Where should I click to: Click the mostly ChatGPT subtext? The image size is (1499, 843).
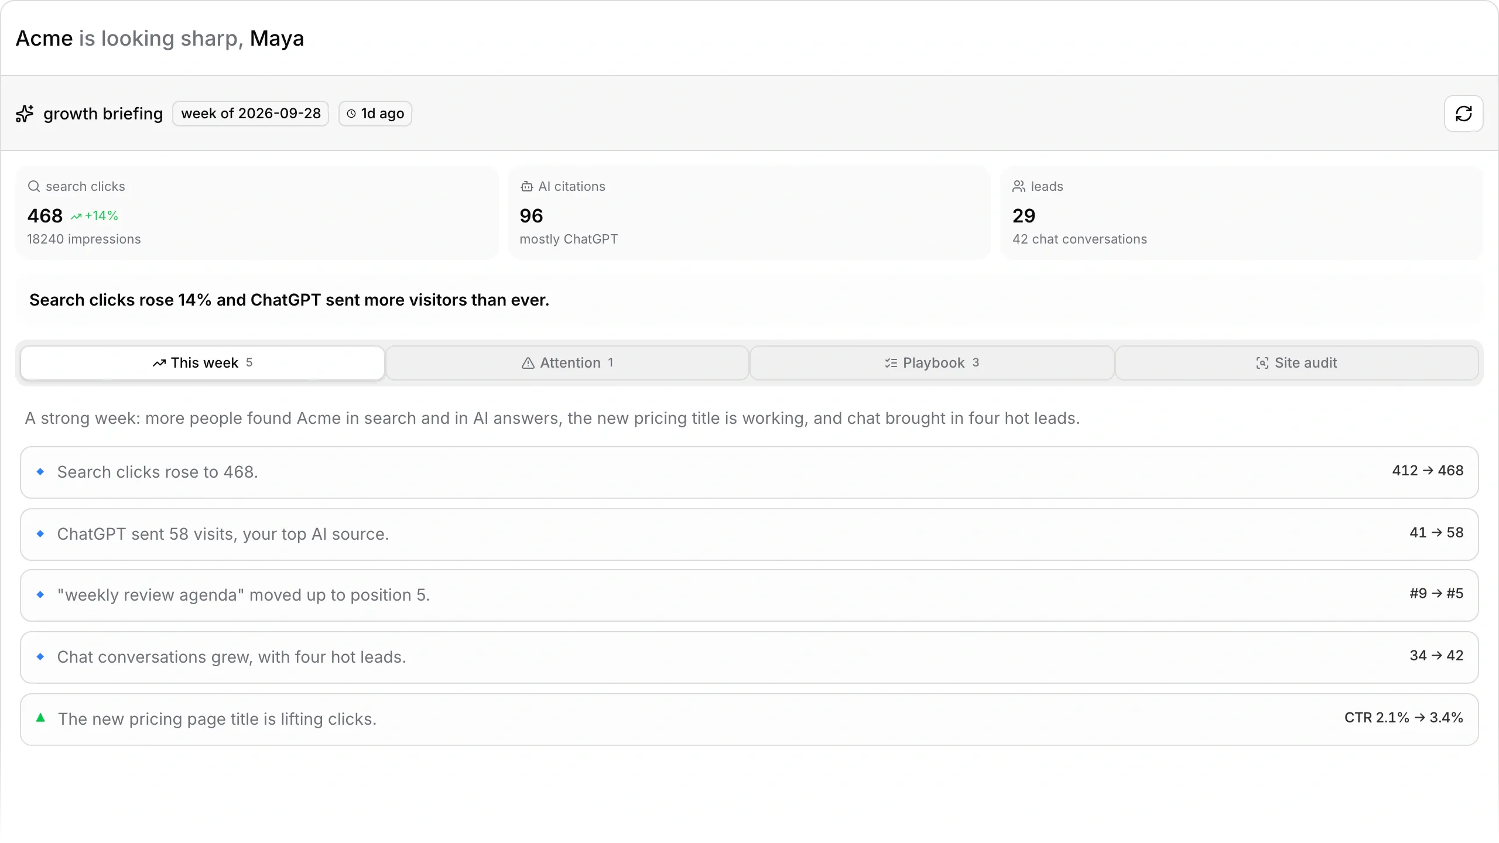click(569, 239)
